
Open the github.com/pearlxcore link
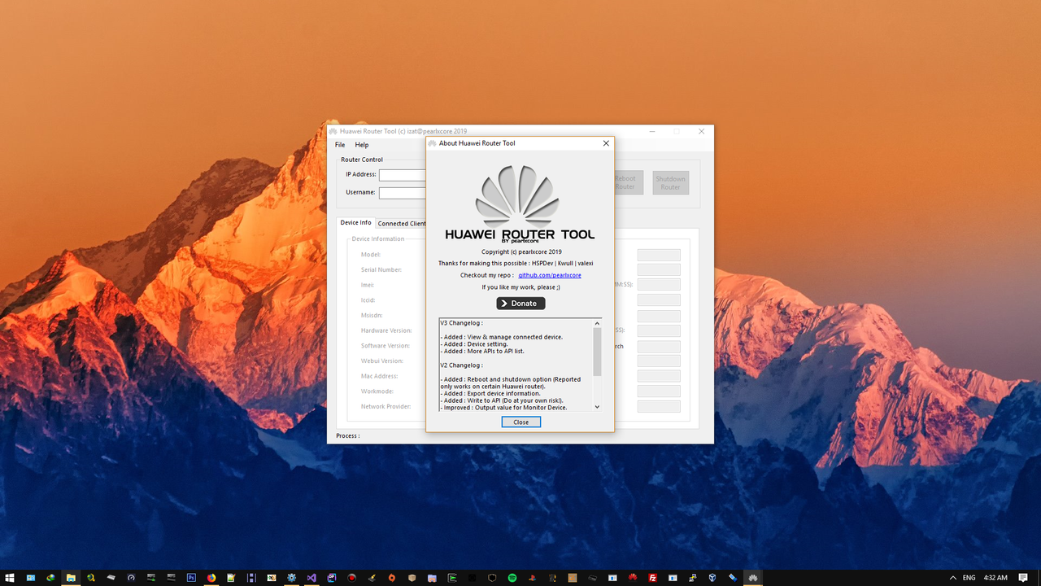click(x=549, y=275)
